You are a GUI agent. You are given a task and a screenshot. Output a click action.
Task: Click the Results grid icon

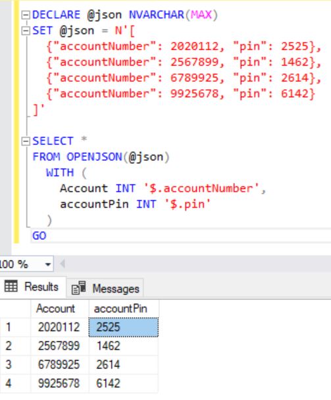point(11,286)
